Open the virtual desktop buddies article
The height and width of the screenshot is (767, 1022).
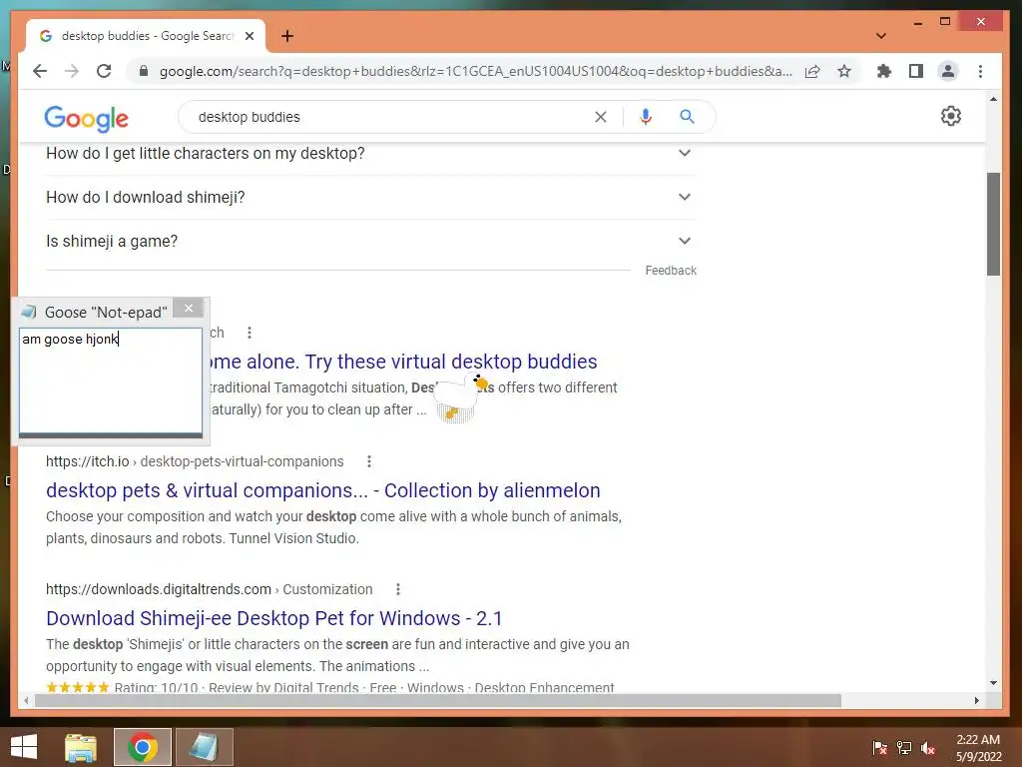(403, 362)
